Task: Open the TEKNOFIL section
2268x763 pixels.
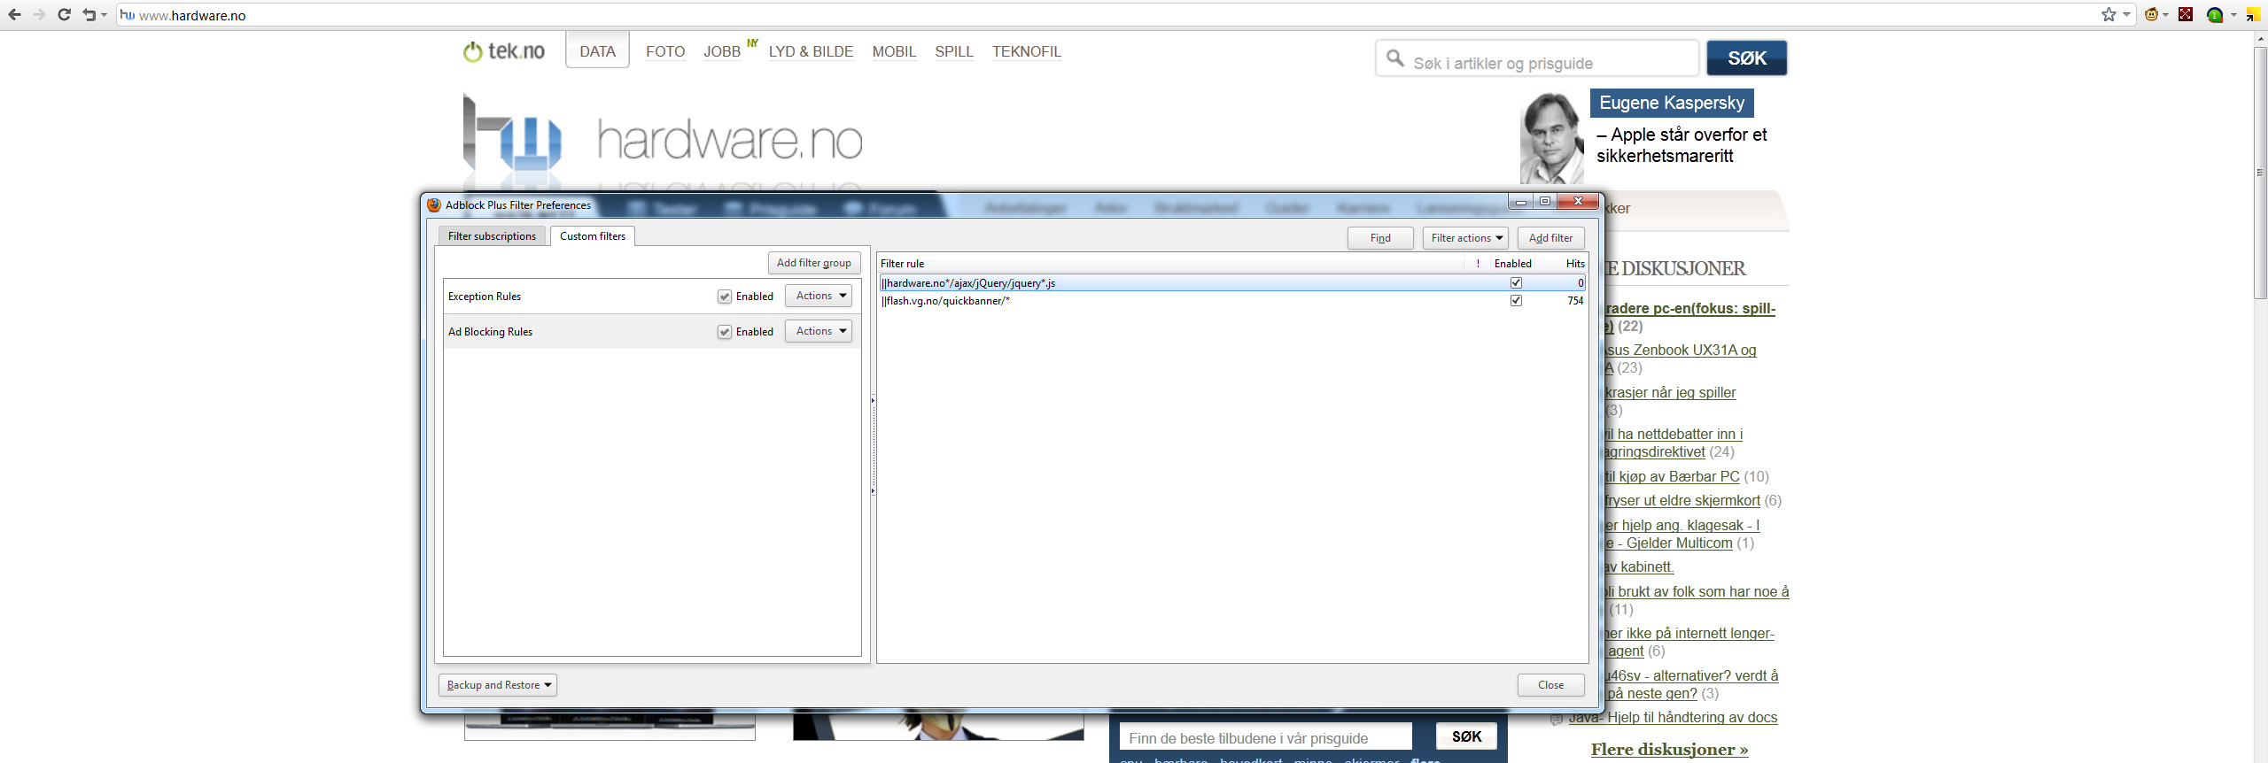Action: [x=1026, y=51]
